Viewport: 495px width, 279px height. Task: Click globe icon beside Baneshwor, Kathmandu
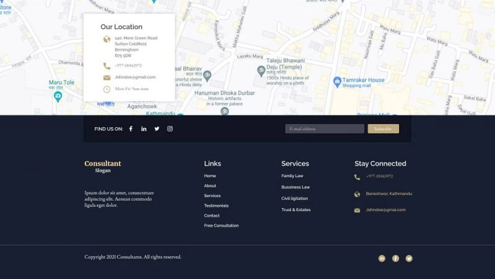pos(357,194)
